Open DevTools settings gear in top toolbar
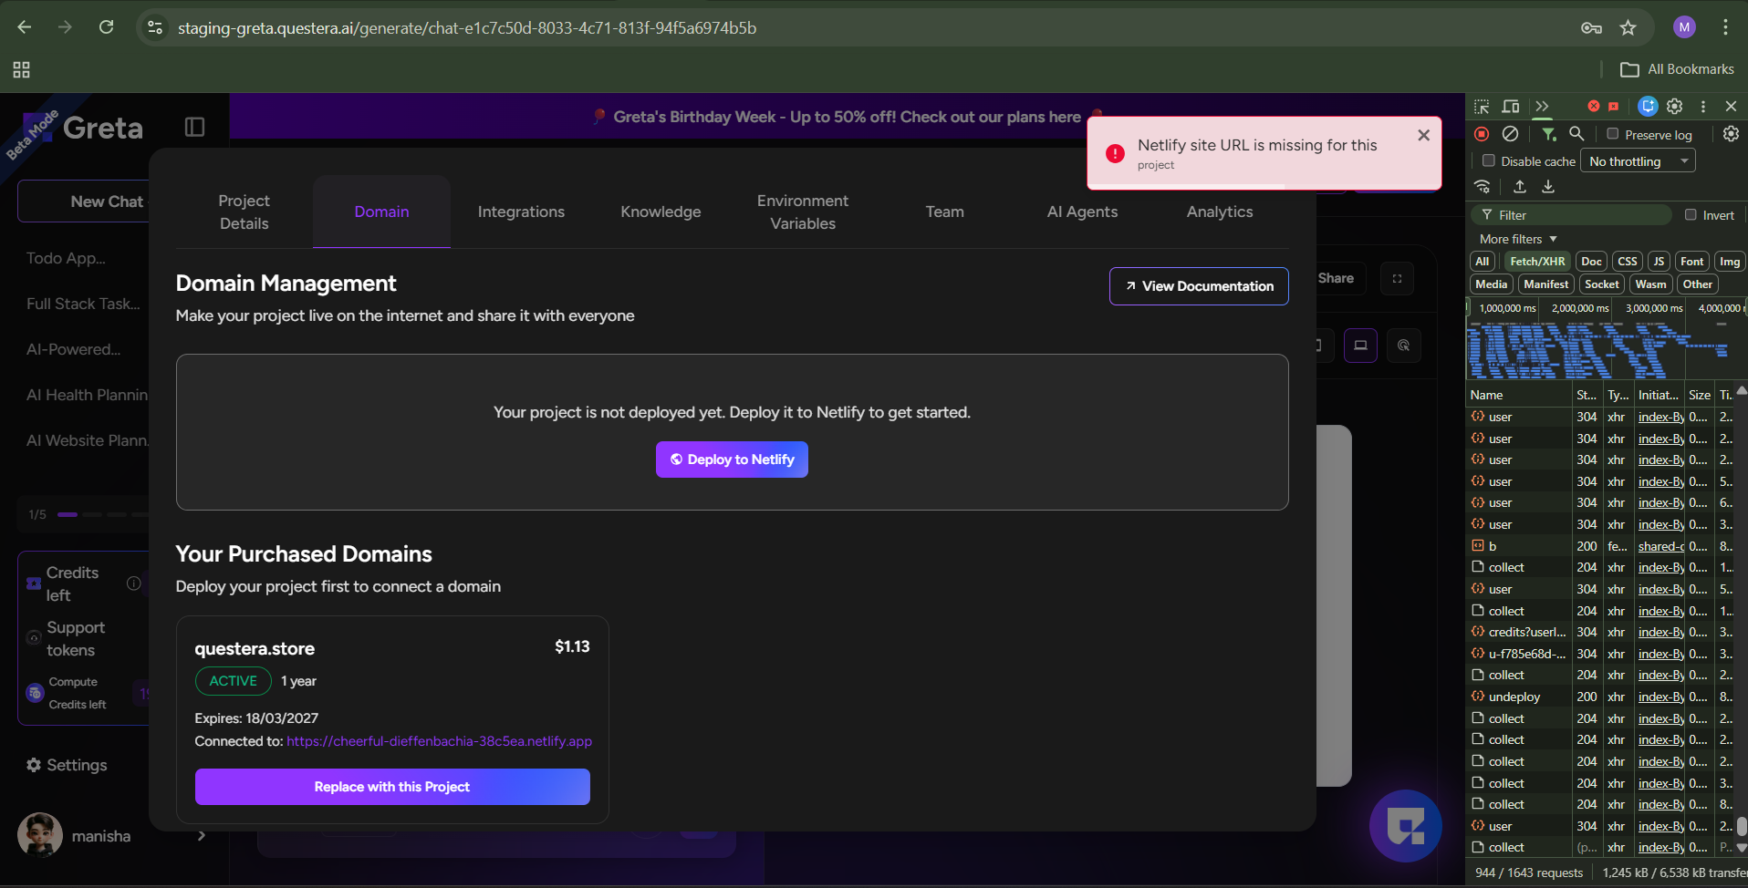Image resolution: width=1748 pixels, height=888 pixels. coord(1675,107)
